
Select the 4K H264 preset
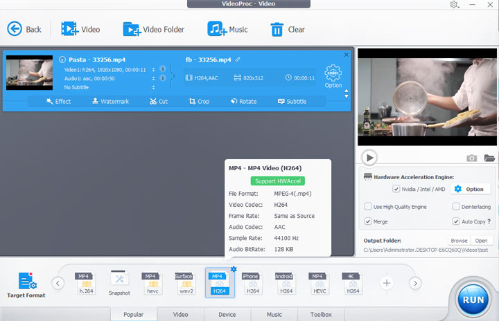[x=353, y=283]
